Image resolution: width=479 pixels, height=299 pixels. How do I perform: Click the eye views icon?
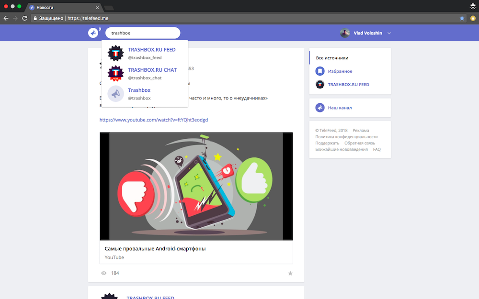pyautogui.click(x=104, y=273)
